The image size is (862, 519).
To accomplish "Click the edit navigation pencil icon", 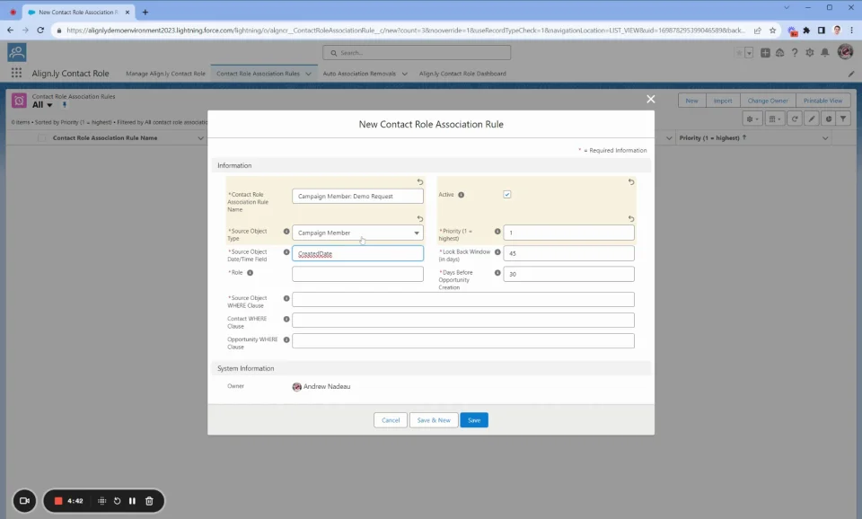I will (x=851, y=74).
